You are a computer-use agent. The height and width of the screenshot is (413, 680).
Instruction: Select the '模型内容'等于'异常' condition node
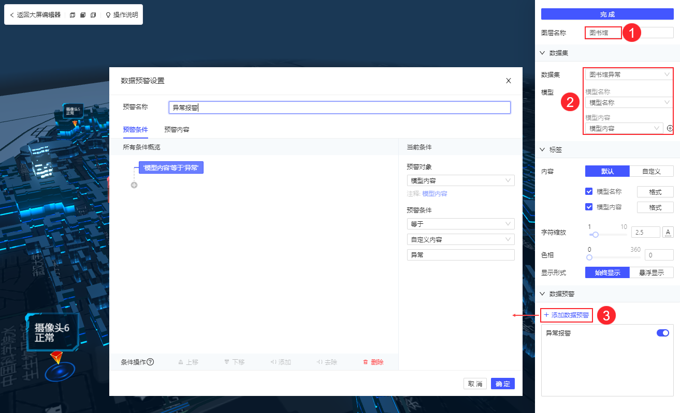[171, 167]
